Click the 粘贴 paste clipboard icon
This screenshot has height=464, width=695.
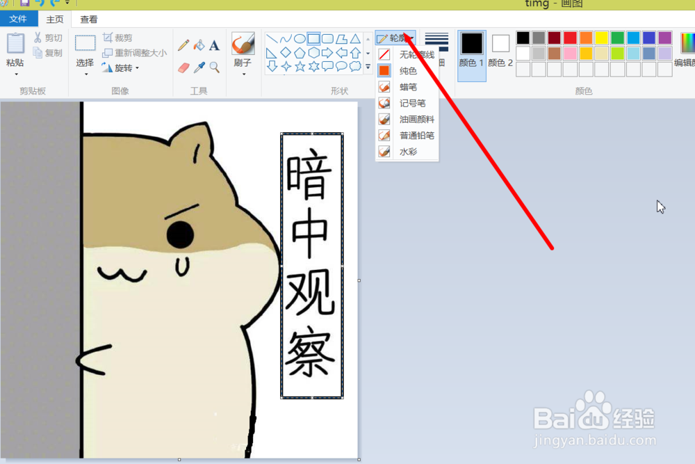pyautogui.click(x=15, y=44)
